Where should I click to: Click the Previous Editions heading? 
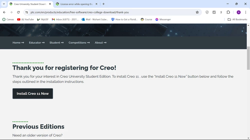coord(39,127)
